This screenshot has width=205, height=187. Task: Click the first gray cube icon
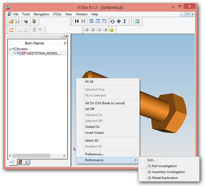[87, 30]
